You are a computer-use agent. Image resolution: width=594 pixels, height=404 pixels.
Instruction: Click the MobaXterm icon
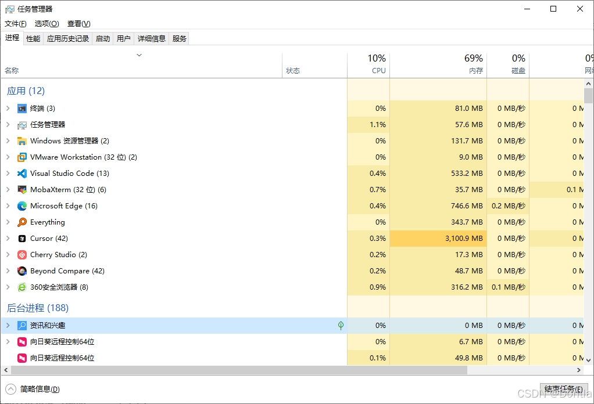point(22,190)
